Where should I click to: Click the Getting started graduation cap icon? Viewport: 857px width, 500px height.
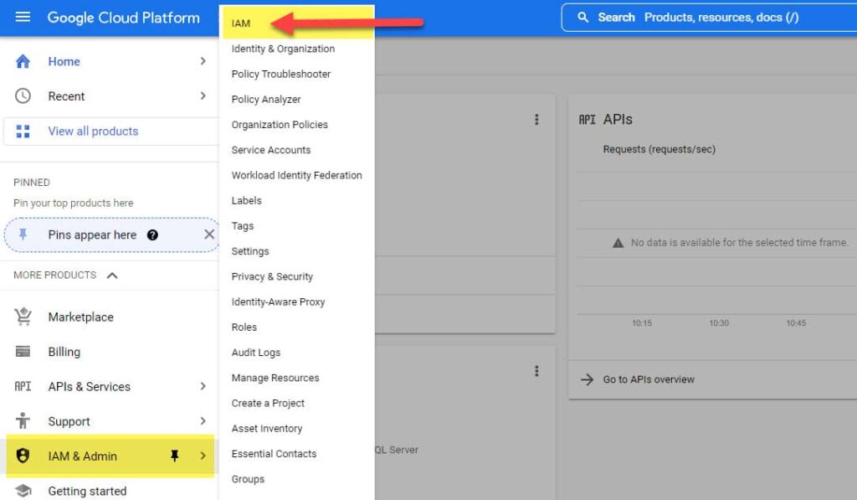[x=23, y=491]
